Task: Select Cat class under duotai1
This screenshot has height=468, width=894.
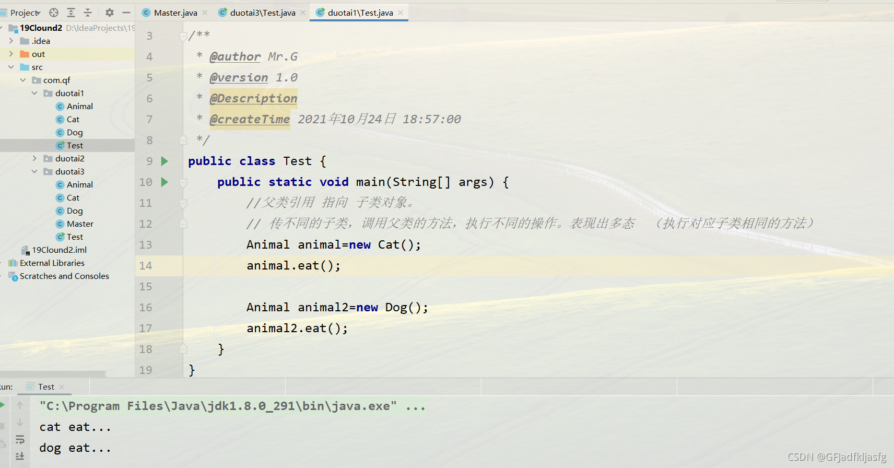Action: click(68, 119)
